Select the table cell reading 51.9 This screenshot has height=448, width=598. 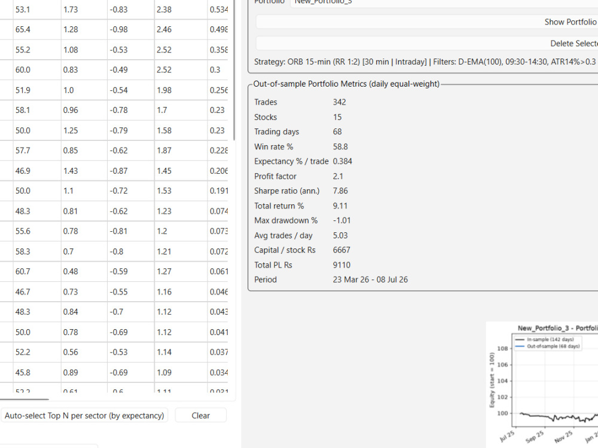pos(37,90)
